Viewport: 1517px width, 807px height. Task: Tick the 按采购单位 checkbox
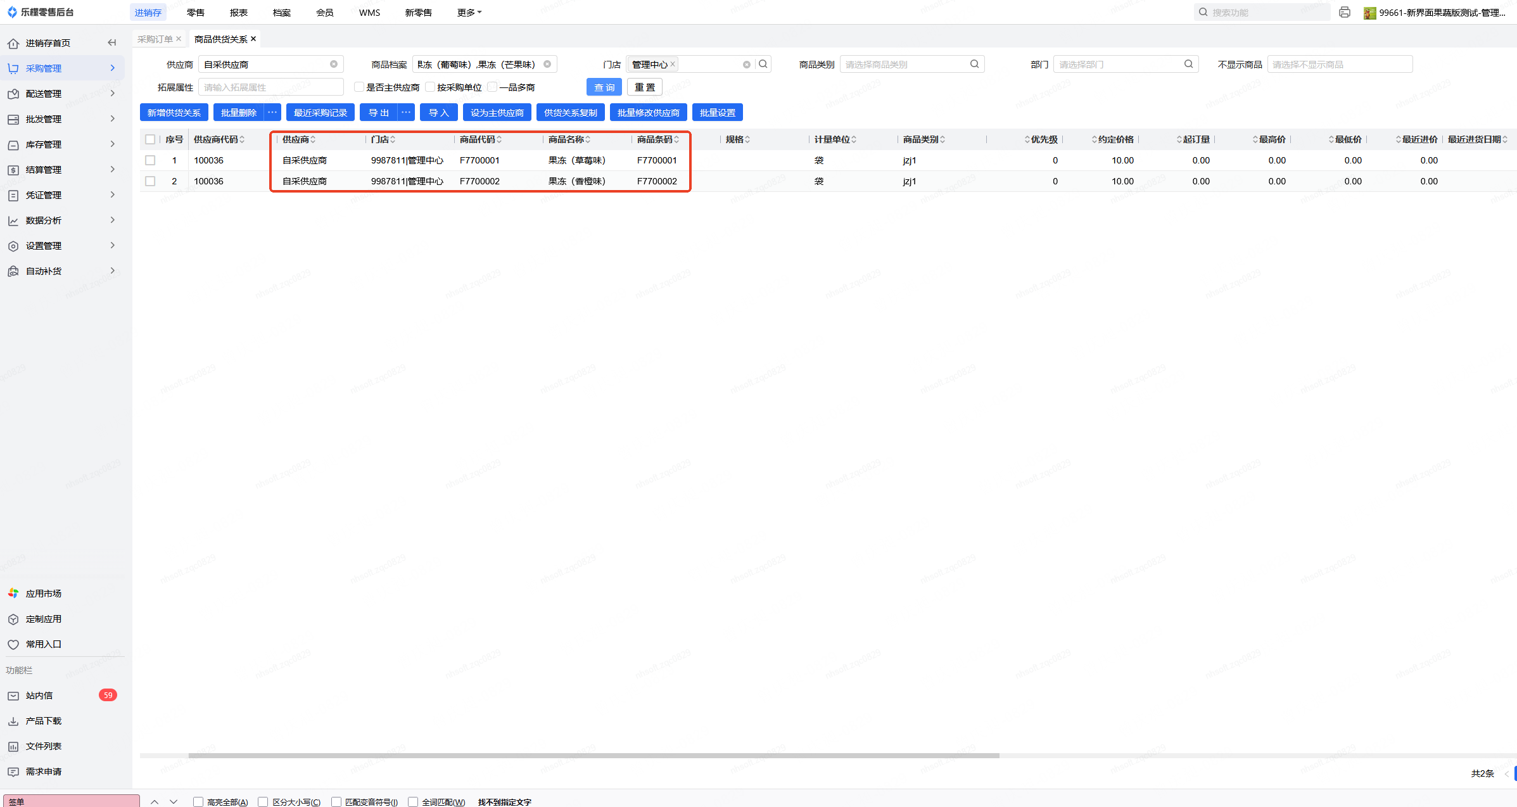[430, 87]
